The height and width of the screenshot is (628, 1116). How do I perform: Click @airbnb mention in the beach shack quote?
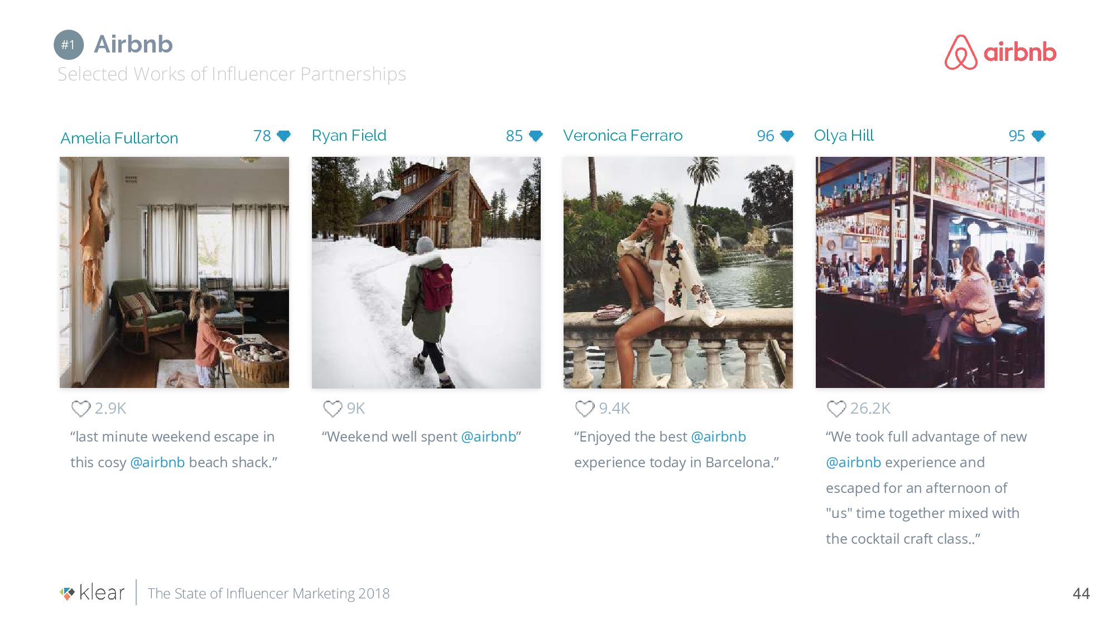click(157, 462)
